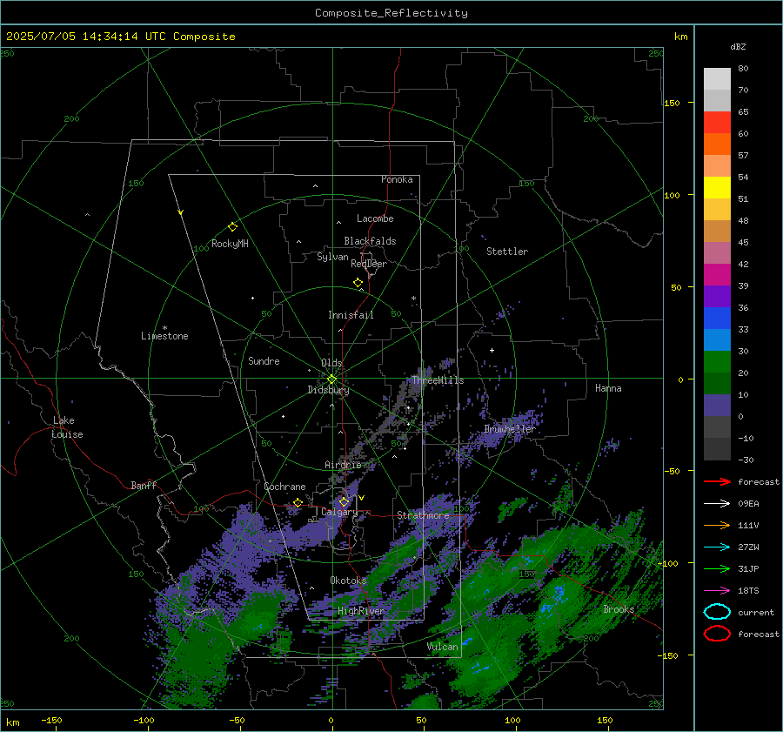Click the dBZ legend heading

pyautogui.click(x=738, y=46)
